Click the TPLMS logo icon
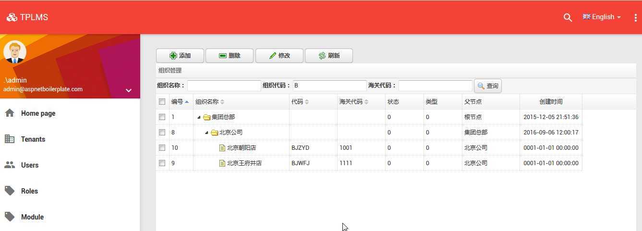The image size is (642, 231). point(12,17)
